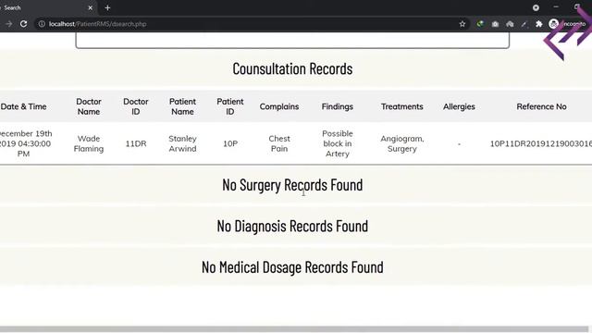Click the horizontal scrollbar at page bottom
The image size is (592, 333).
coord(294,329)
